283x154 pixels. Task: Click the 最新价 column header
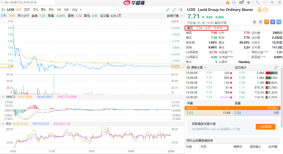click(238, 147)
